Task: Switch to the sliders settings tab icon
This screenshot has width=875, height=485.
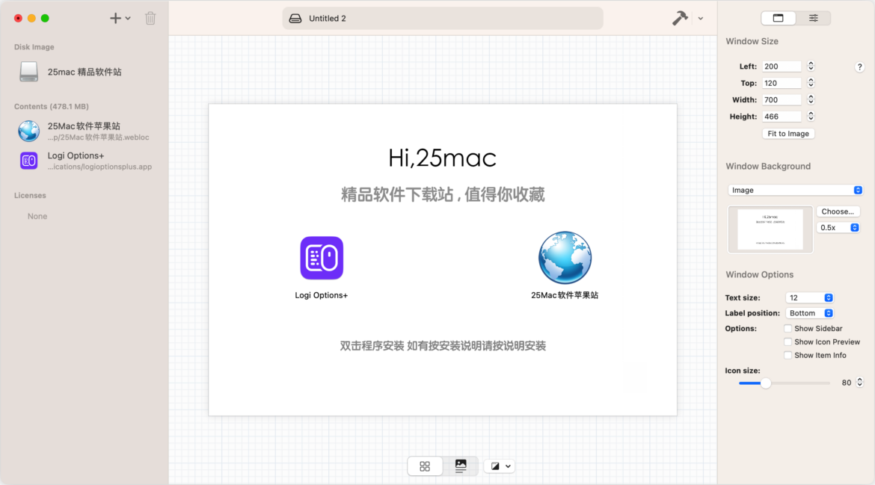Action: [x=813, y=18]
